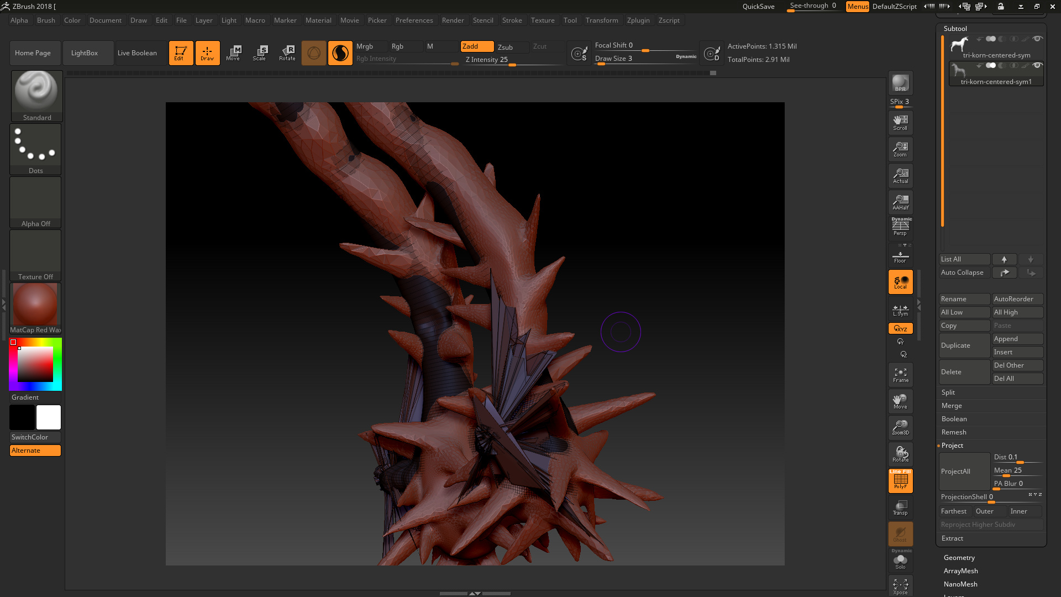The height and width of the screenshot is (597, 1061).
Task: Select the Scroll canvas tool
Action: (x=900, y=123)
